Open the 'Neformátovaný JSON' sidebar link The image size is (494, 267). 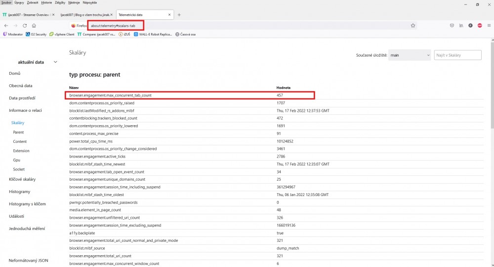click(28, 260)
